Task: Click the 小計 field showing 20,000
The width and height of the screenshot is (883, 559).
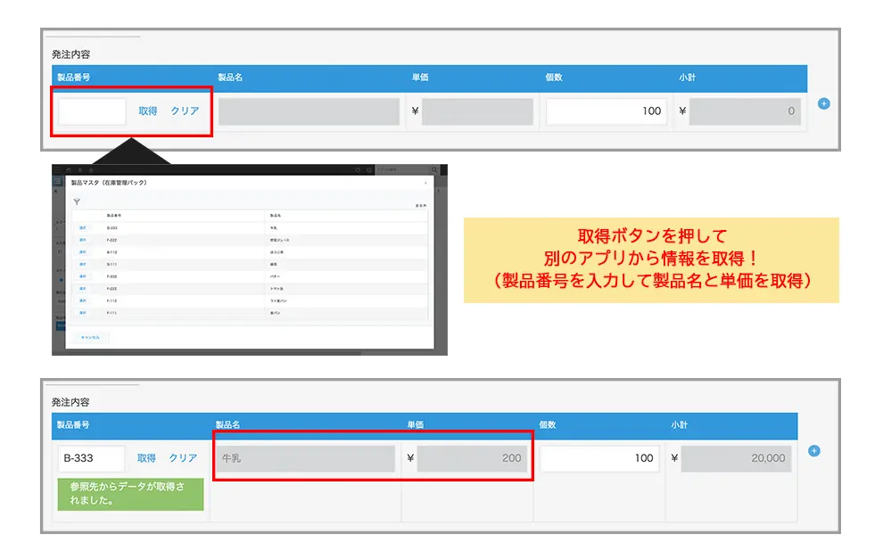Action: coord(739,458)
